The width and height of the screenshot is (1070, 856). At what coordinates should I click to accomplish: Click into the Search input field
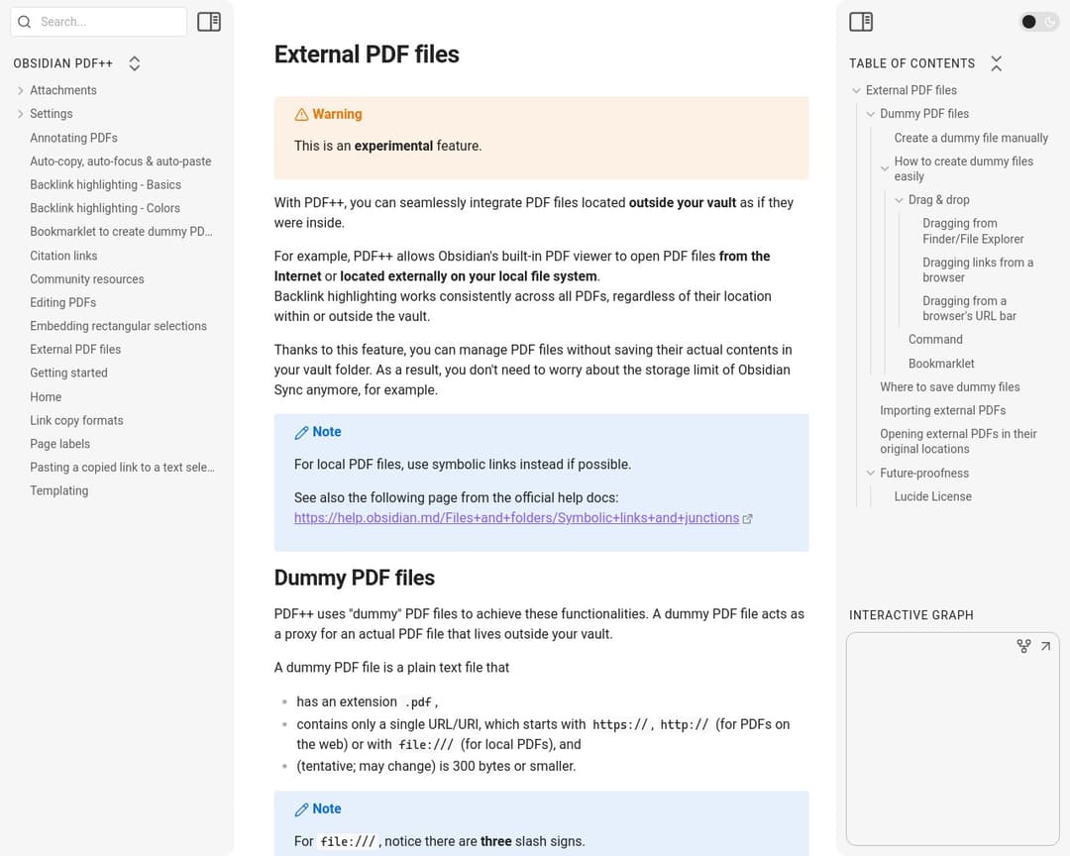[x=109, y=22]
